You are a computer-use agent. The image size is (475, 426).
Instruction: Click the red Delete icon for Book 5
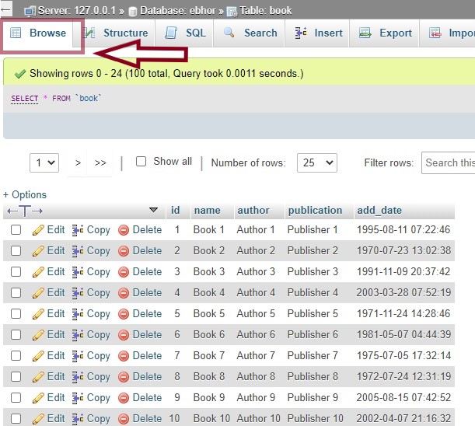click(x=124, y=314)
